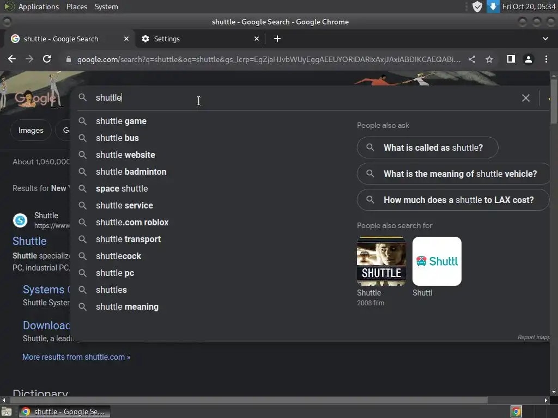Open the Chrome profile icon

click(x=529, y=59)
